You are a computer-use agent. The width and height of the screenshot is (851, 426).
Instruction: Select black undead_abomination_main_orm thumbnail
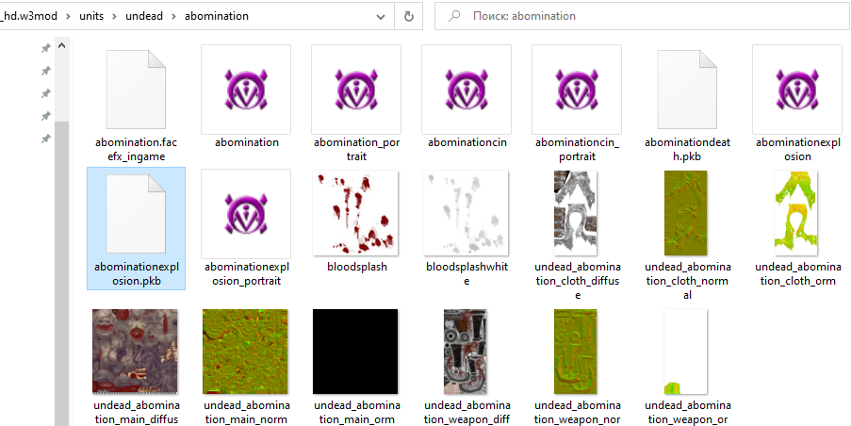(355, 352)
